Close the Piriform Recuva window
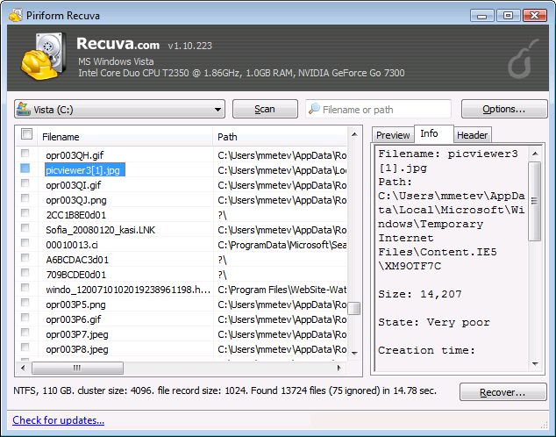Image resolution: width=556 pixels, height=437 pixels. 534,16
